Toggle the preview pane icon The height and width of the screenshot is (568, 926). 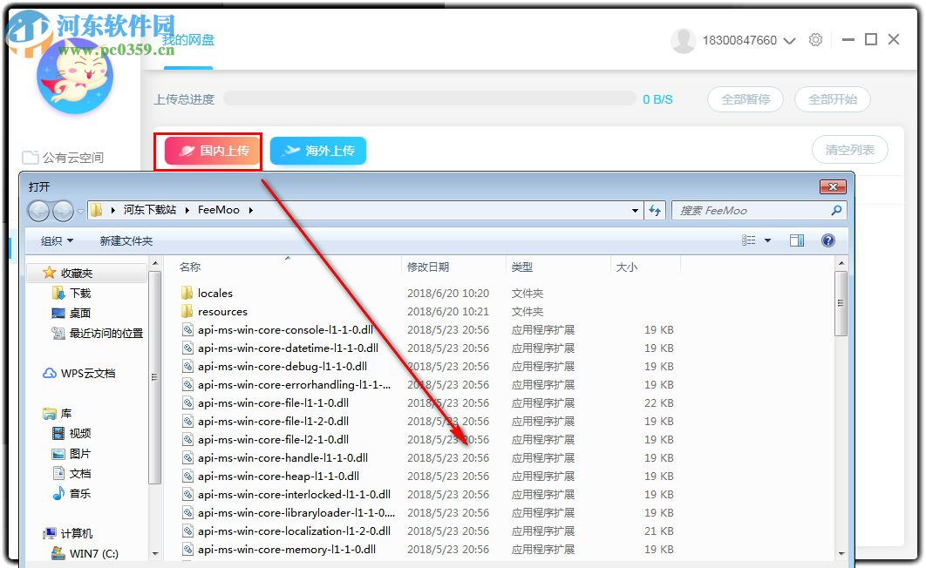pos(797,240)
